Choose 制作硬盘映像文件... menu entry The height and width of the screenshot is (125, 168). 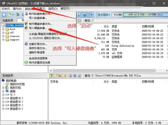click(50, 24)
